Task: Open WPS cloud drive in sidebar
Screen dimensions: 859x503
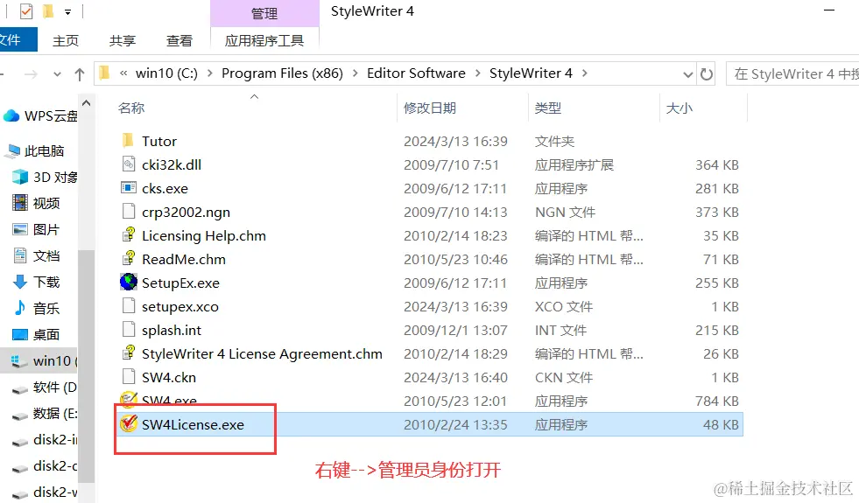Action: tap(40, 115)
